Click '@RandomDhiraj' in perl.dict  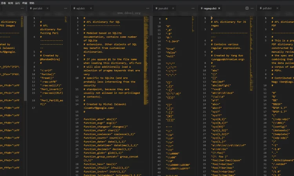click(x=50, y=59)
